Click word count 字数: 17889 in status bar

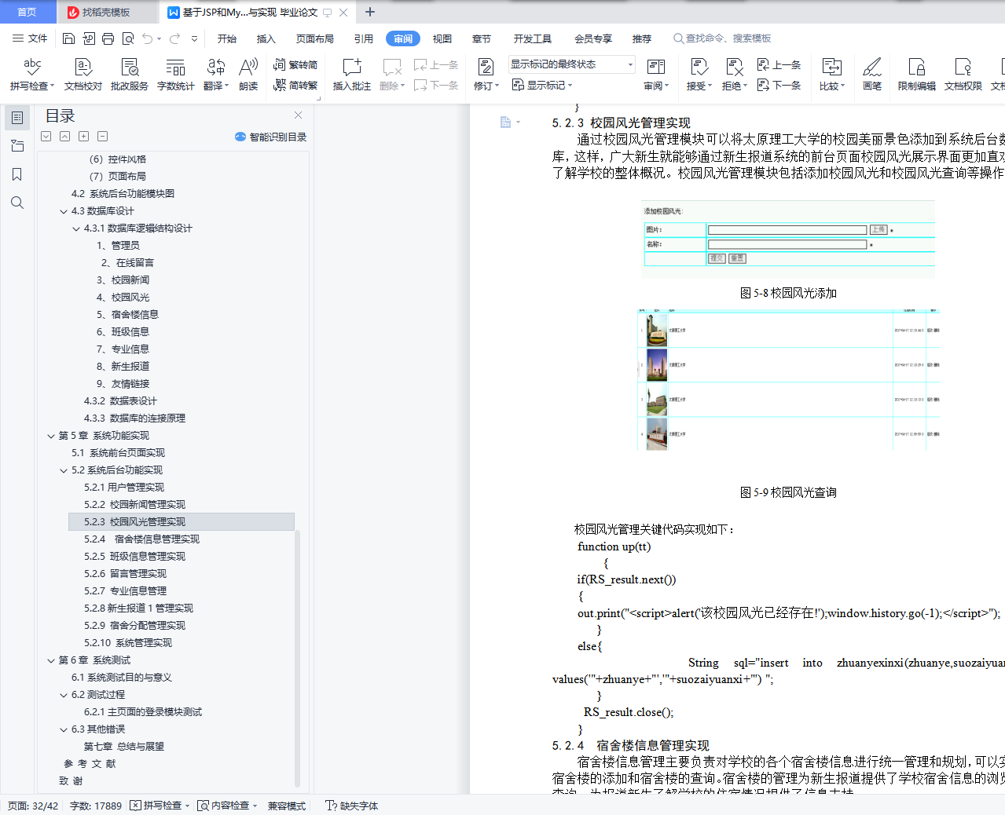[96, 806]
